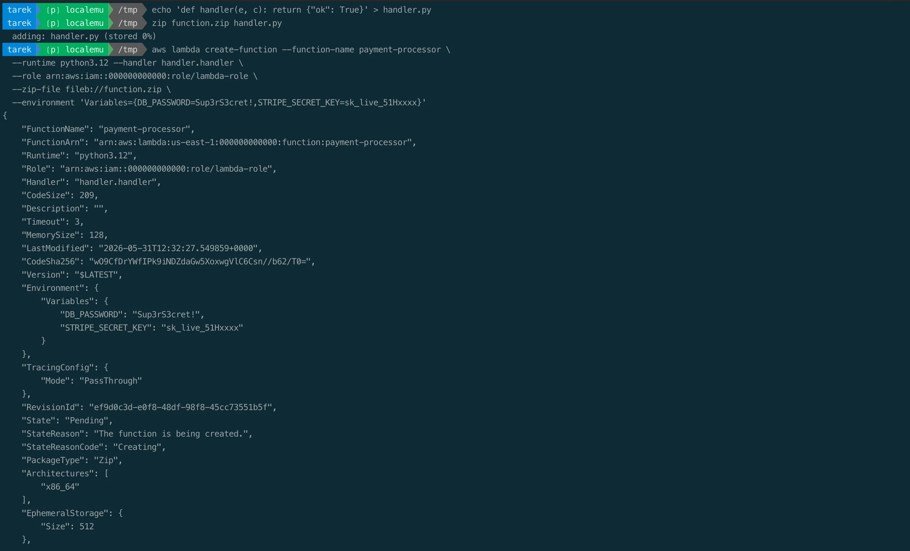Select the "LastModified" timestamp line
910x551 pixels.
point(142,248)
